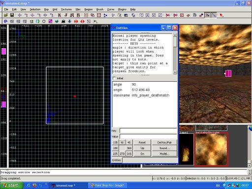Click the blue downward arrow icon
The width and height of the screenshot is (252, 189).
click(x=69, y=21)
